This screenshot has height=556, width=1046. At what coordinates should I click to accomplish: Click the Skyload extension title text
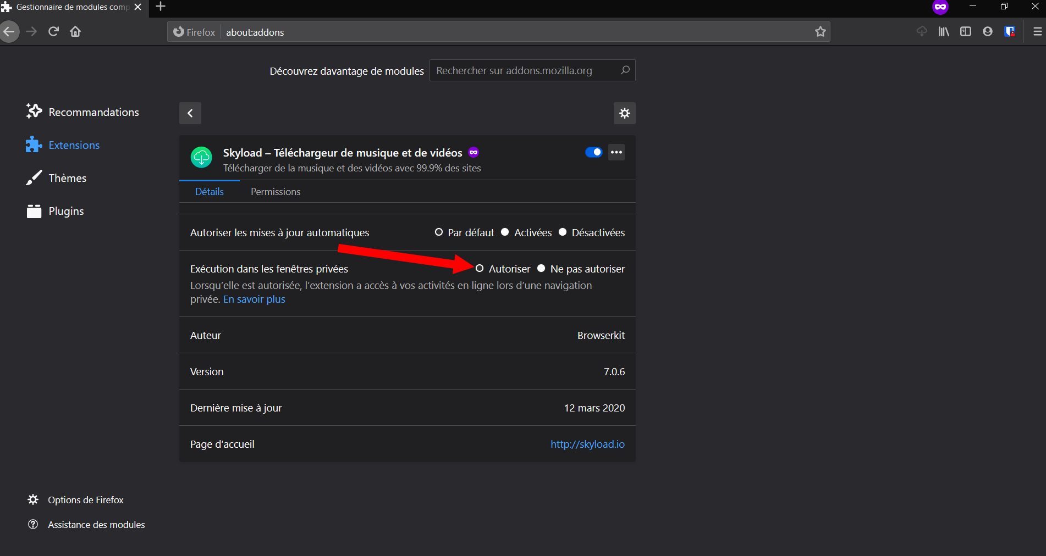[x=343, y=153]
